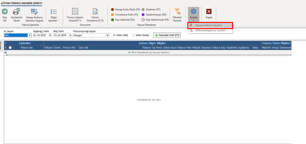306x144 pixels.
Task: Open the Fatura Kaynağı Seçimi dropdown
Action: click(x=107, y=36)
